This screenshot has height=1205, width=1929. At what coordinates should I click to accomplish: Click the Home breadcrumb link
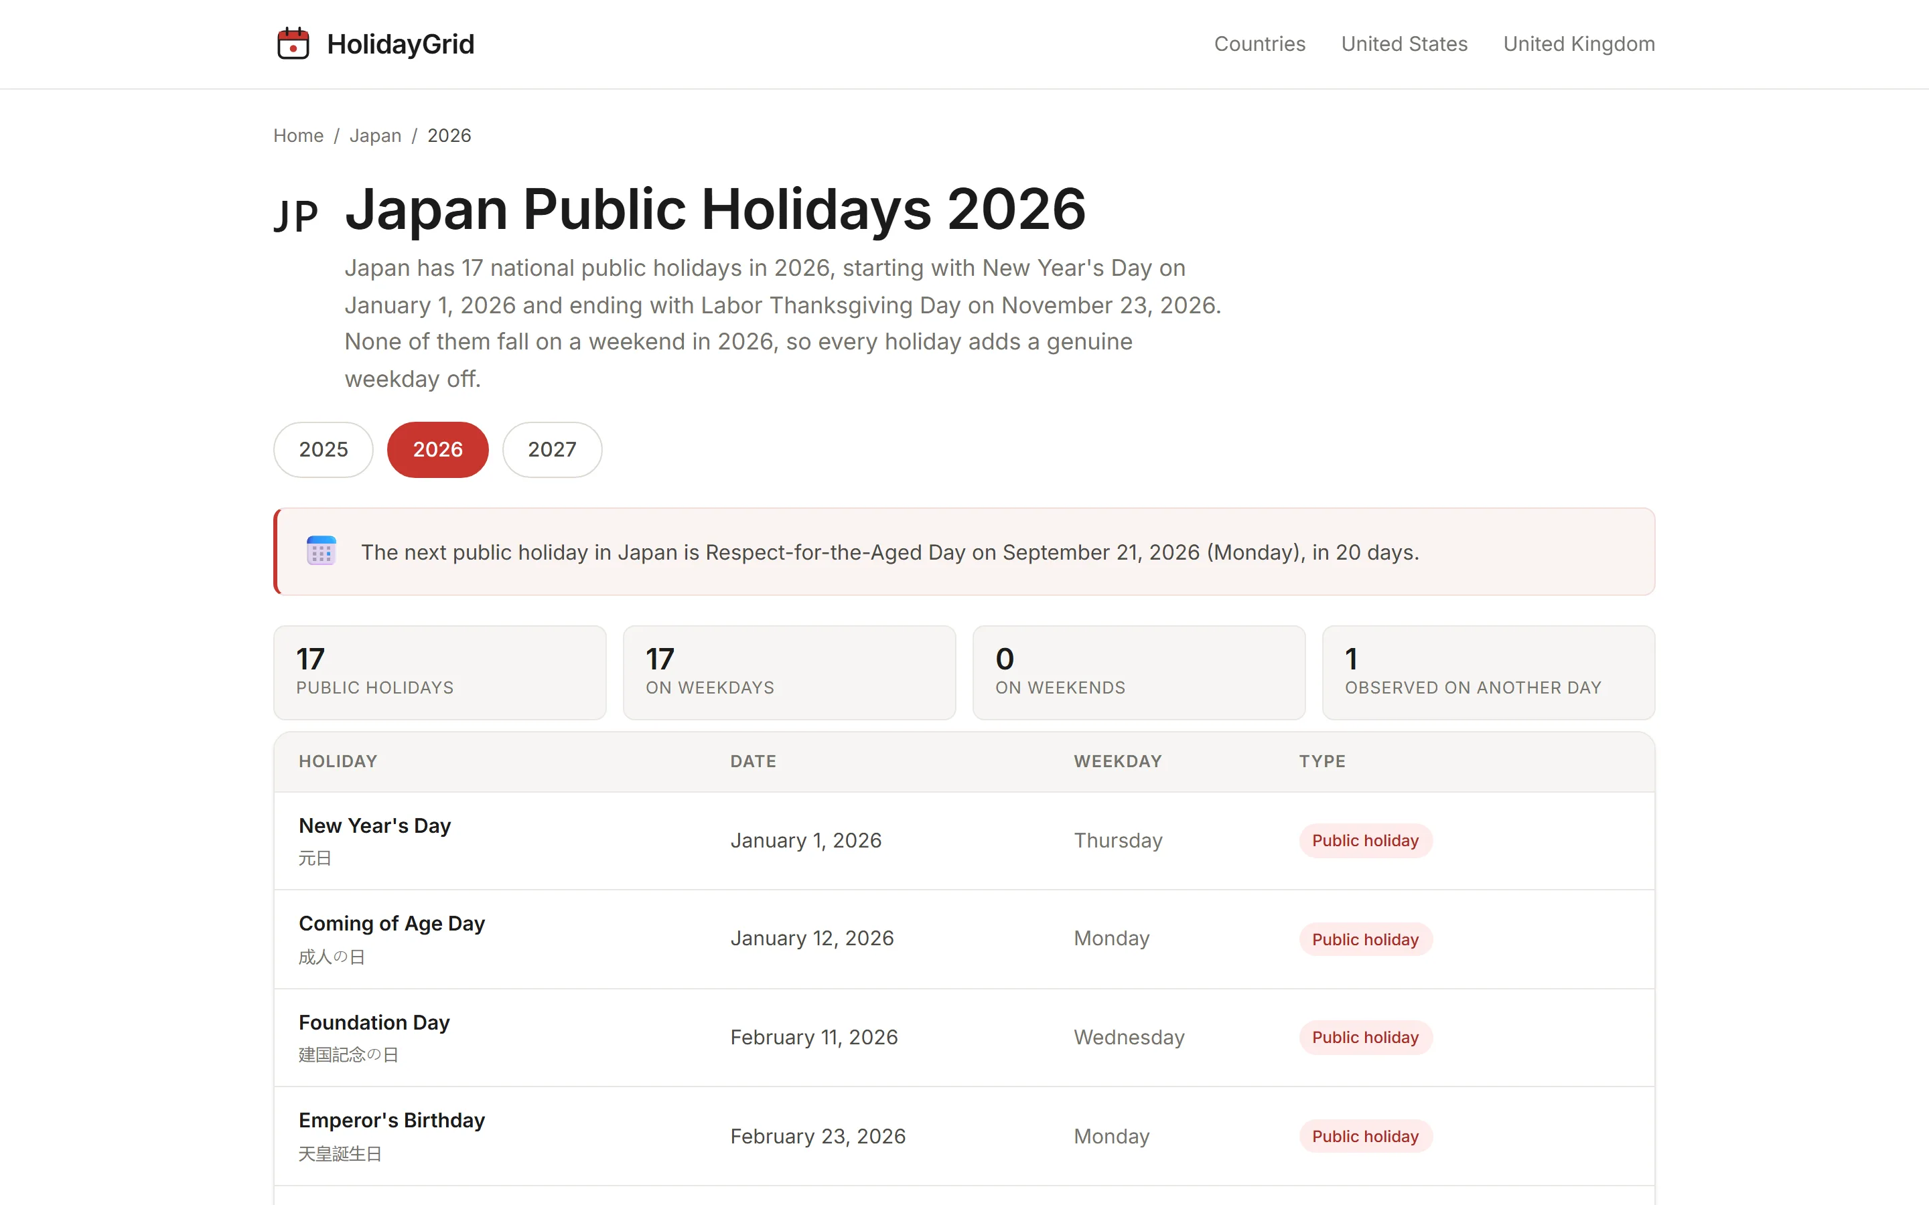point(298,135)
